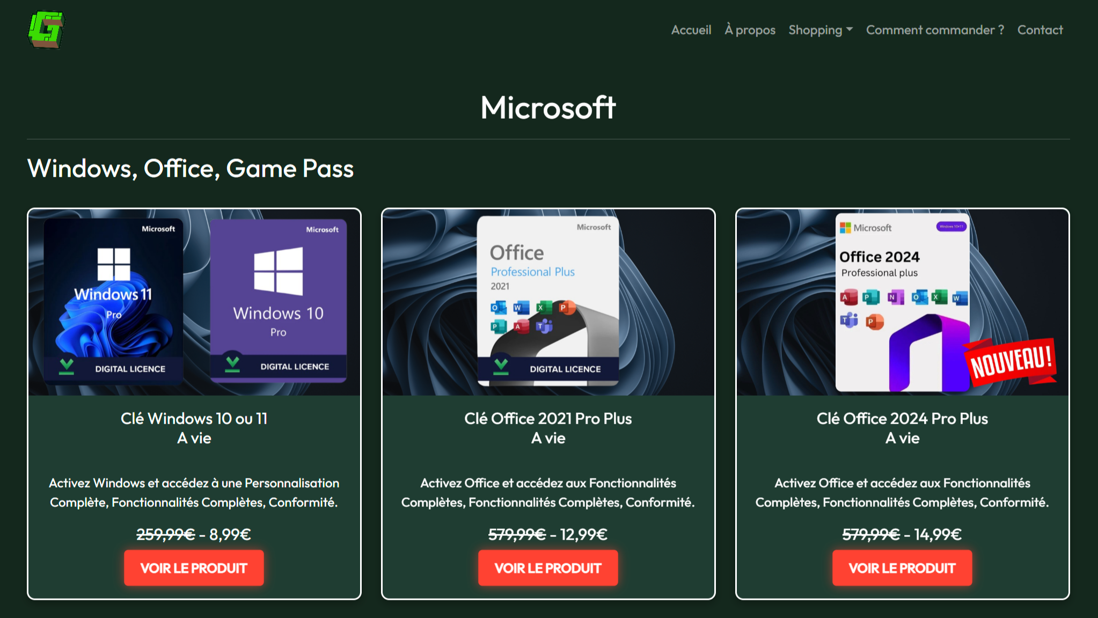
Task: Click the Clé Office 2024 Pro Plus title
Action: tap(902, 419)
